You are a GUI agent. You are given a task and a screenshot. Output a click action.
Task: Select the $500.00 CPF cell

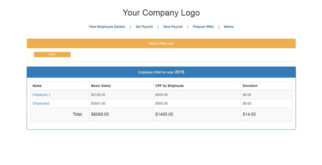tap(197, 95)
